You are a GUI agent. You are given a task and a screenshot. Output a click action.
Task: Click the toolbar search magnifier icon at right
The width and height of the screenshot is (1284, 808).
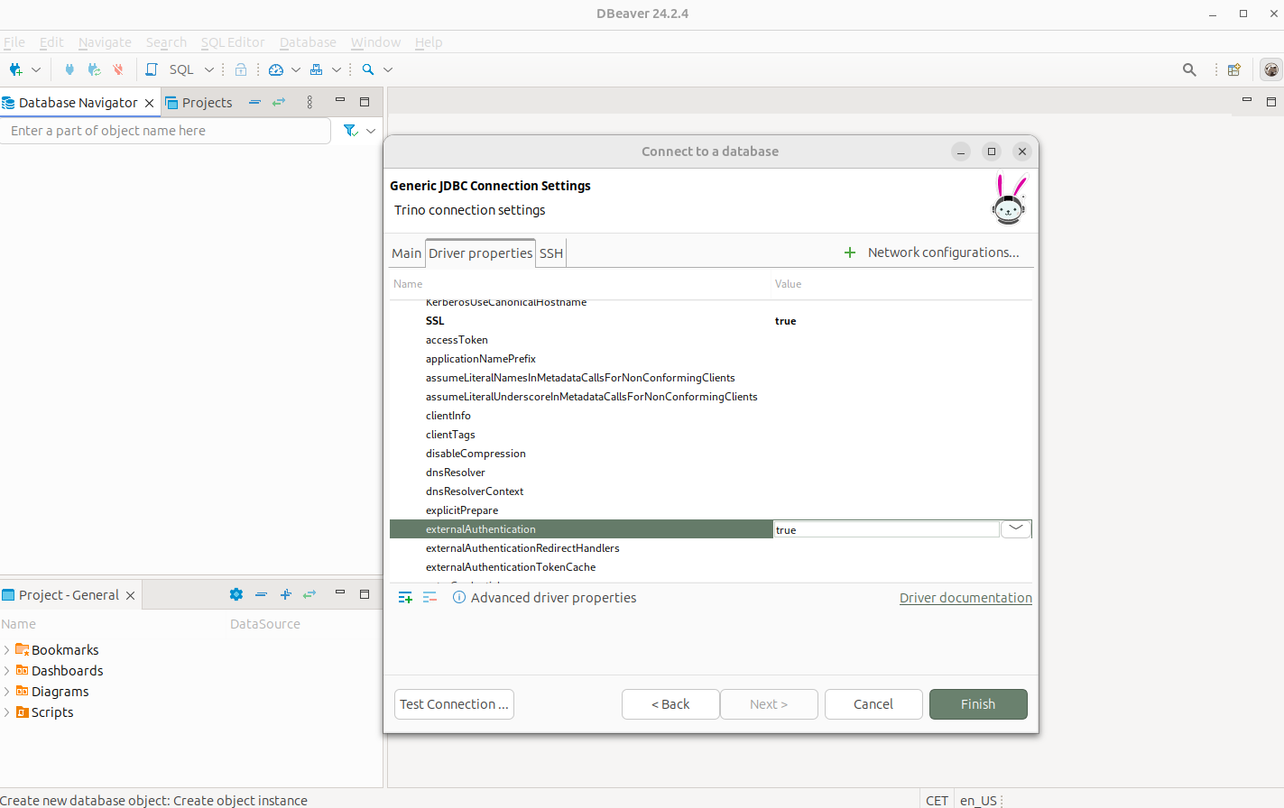pyautogui.click(x=1189, y=69)
